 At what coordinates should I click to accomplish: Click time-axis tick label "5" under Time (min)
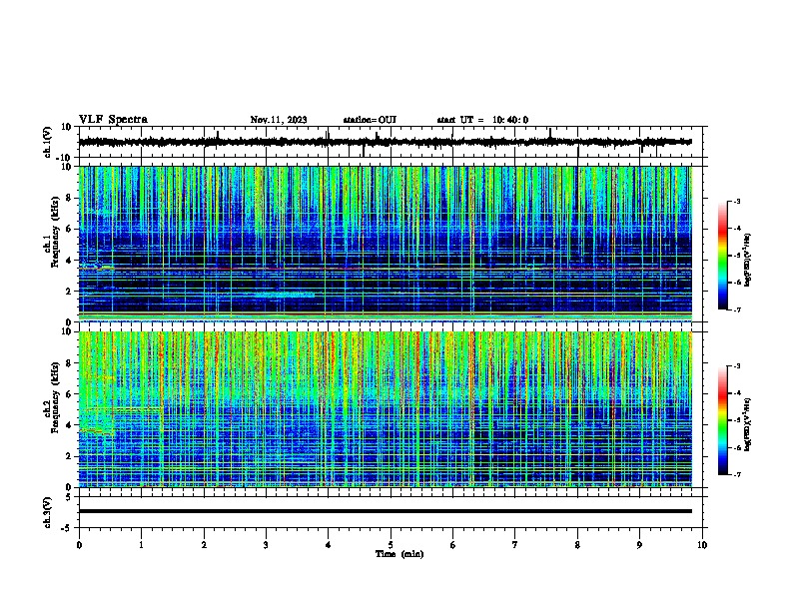tap(391, 545)
